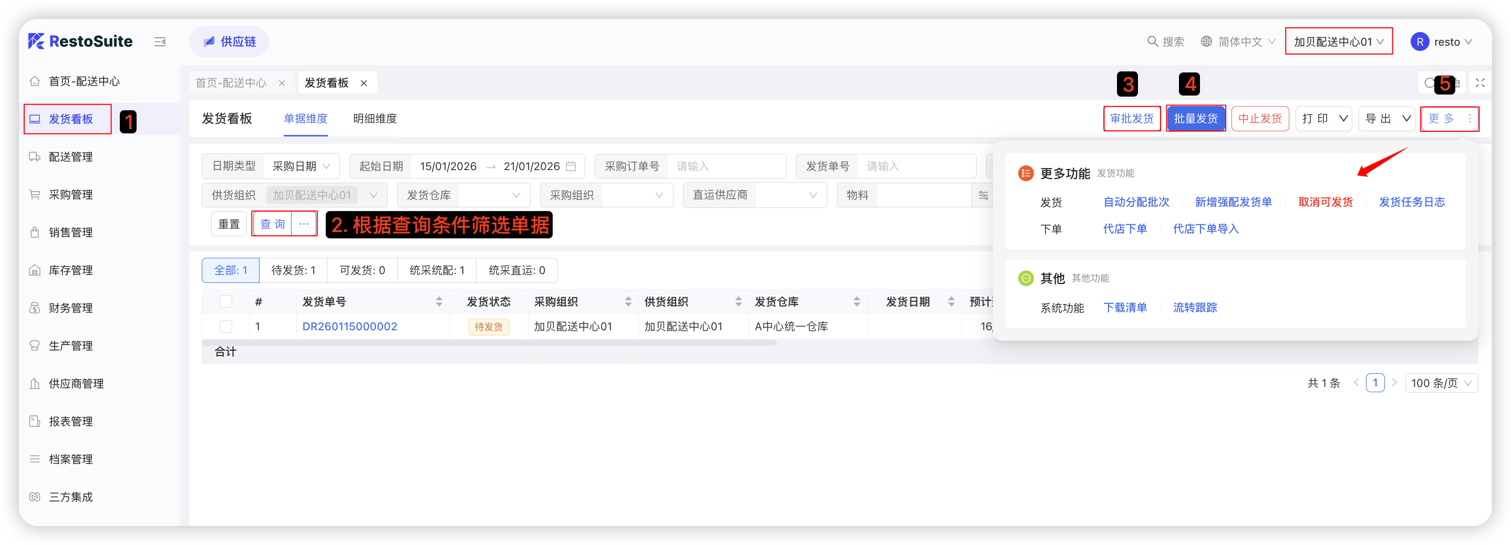Open shipment order link DR260115000002

pos(349,327)
